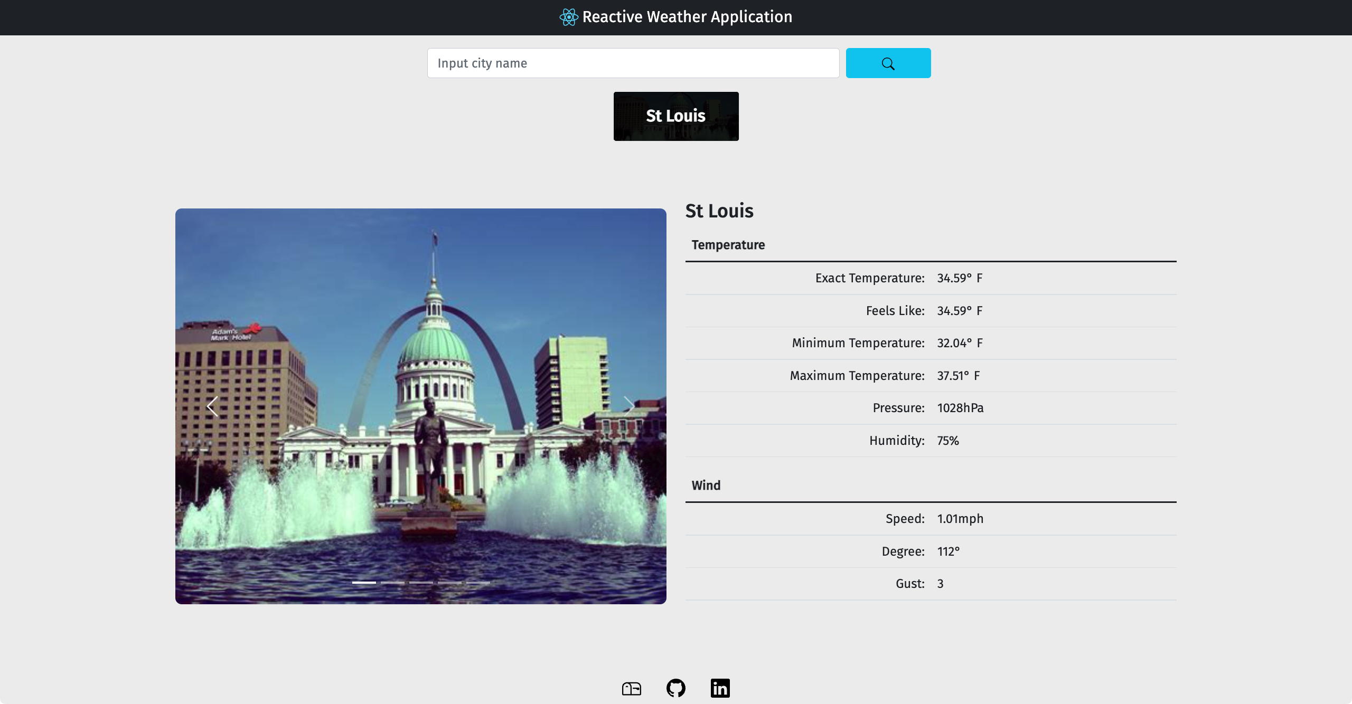Open the LinkedIn icon in footer
Image resolution: width=1352 pixels, height=704 pixels.
(720, 688)
